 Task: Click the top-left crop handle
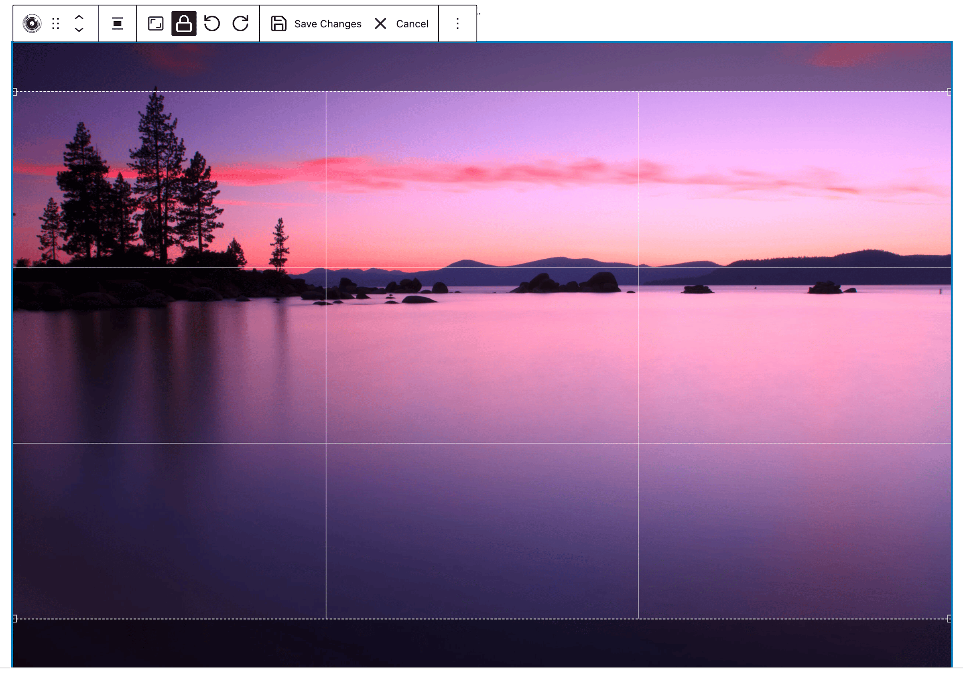[15, 92]
